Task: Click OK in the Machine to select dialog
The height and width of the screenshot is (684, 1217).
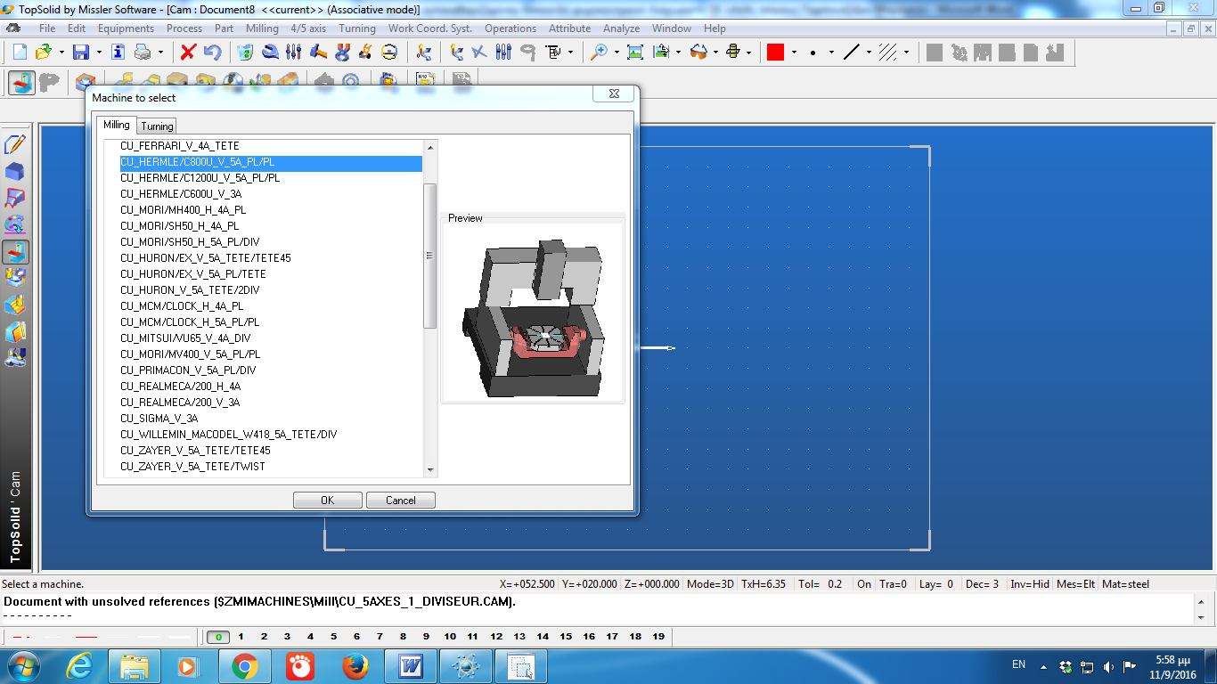Action: (x=327, y=501)
